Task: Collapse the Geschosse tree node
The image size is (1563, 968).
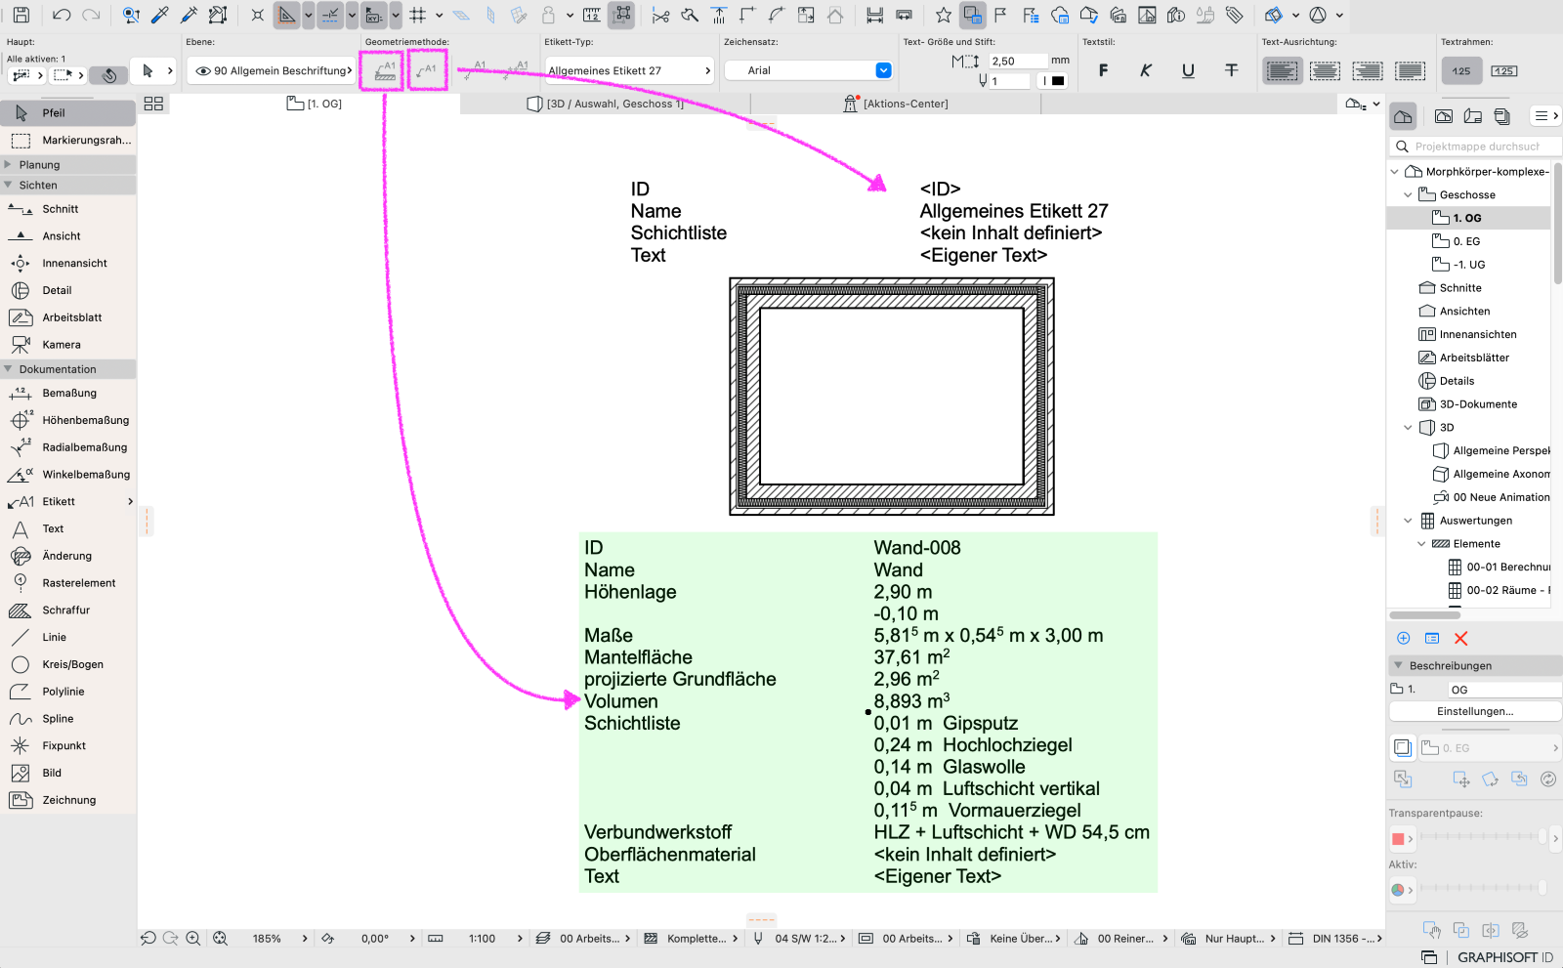Action: pos(1408,194)
